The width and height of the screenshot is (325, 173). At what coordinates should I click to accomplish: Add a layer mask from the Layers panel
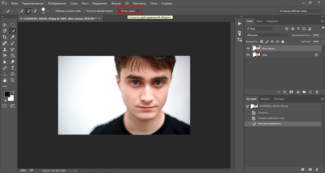[291, 92]
